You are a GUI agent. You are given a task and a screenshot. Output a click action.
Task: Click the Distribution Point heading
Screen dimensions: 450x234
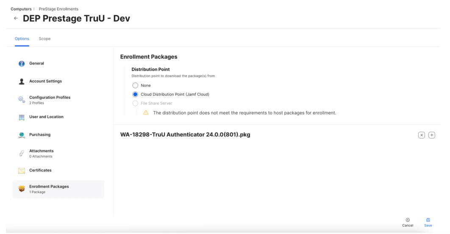tap(150, 69)
